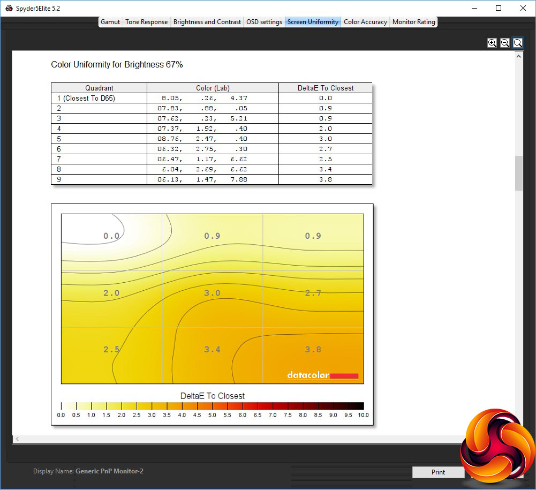Minimize the Spyder5Elite window

coord(474,8)
